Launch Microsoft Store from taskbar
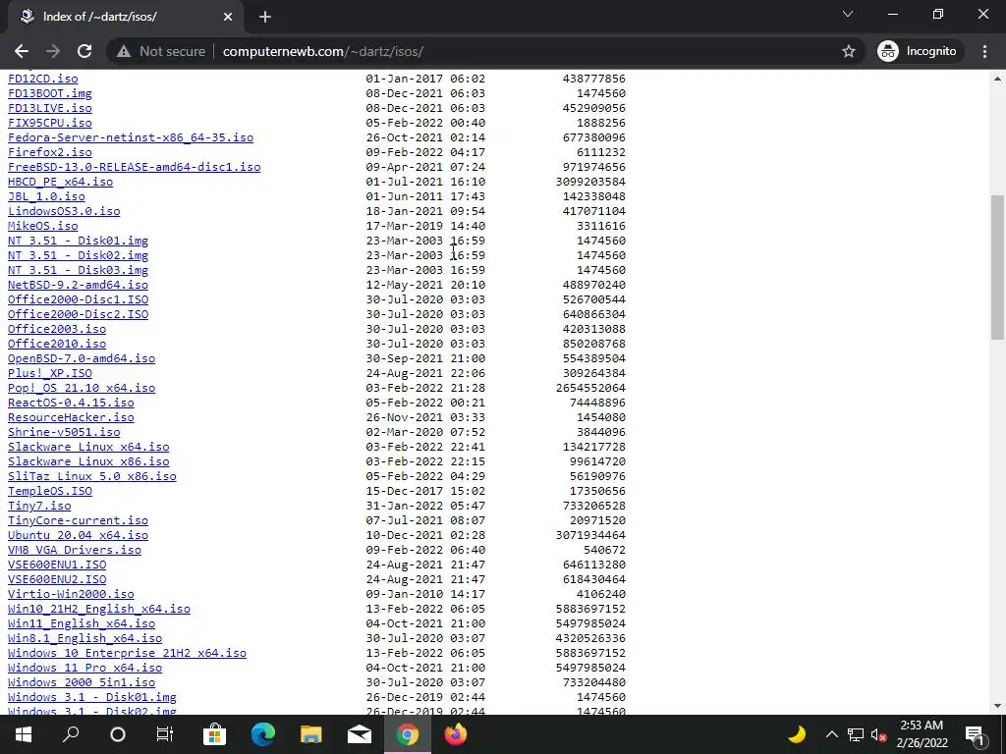 coord(214,734)
